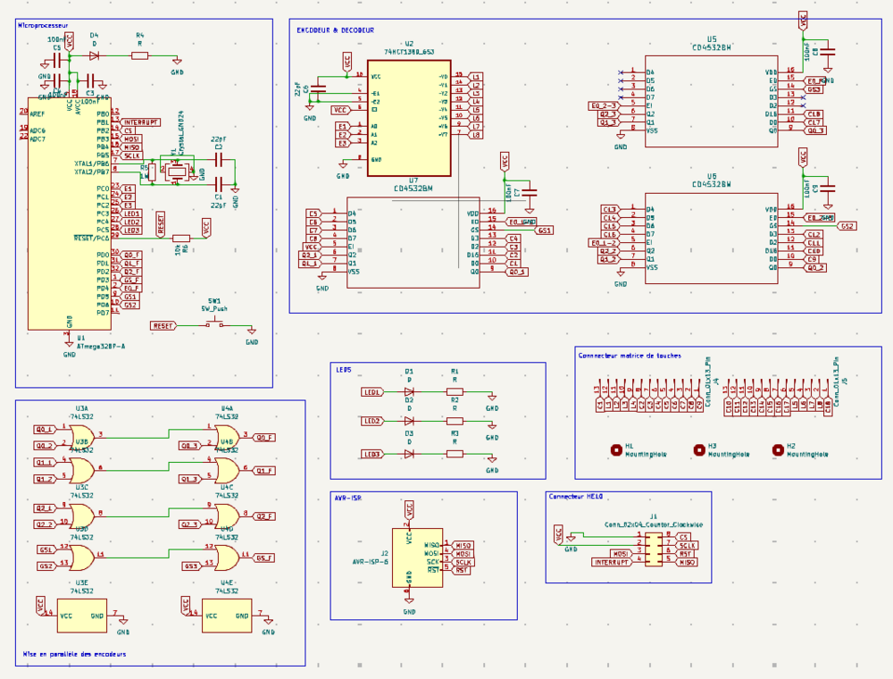Select the R6 10k resistor
The height and width of the screenshot is (679, 893).
point(181,239)
